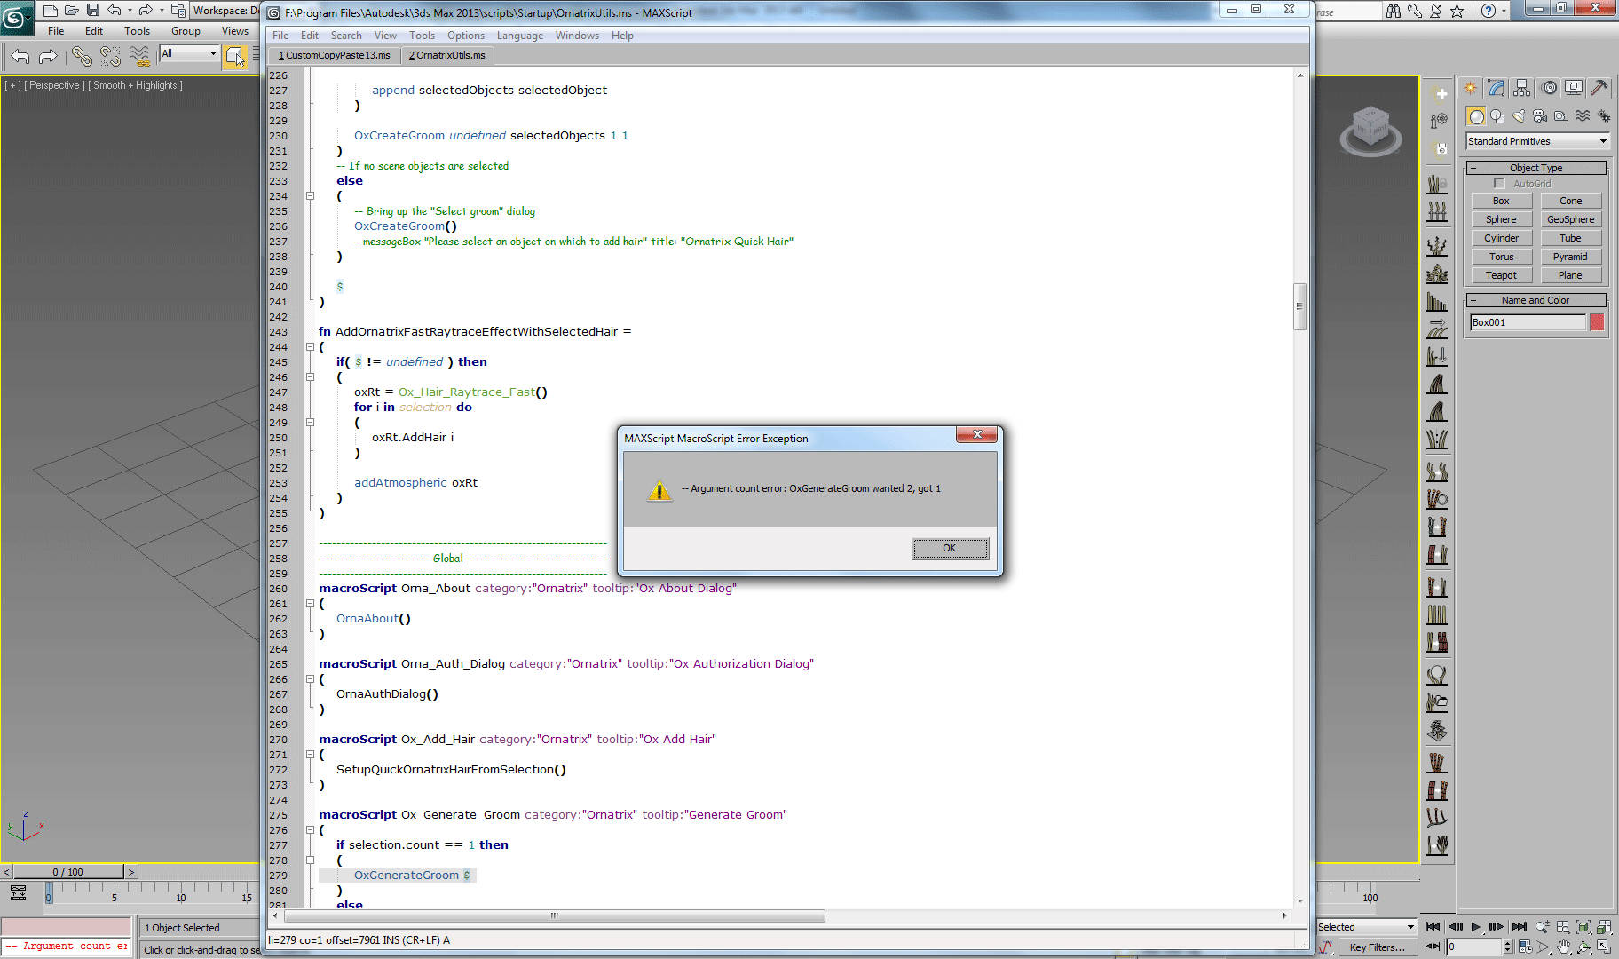Open the Selected key filter dropdown
The image size is (1619, 959).
[1366, 927]
